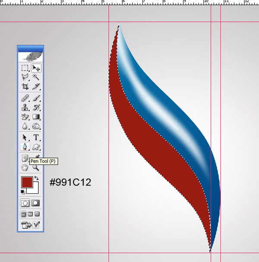Choose the Zoom magnifier tool
Screen dimensions: 259x262
tap(36, 167)
